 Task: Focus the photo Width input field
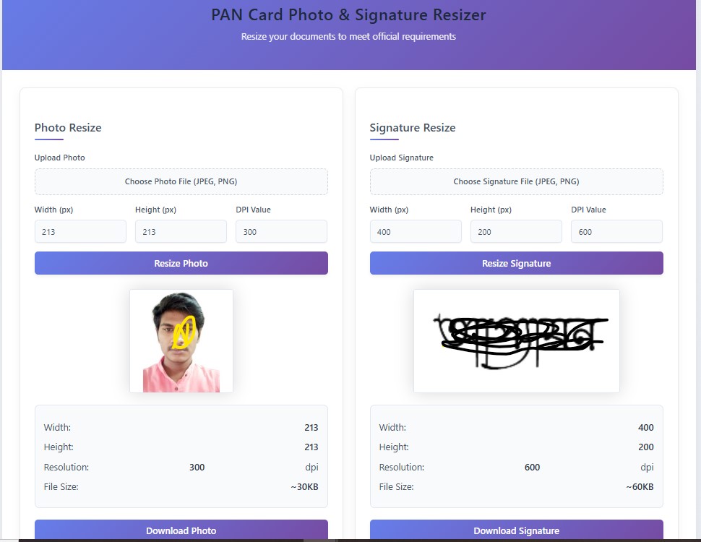80,232
